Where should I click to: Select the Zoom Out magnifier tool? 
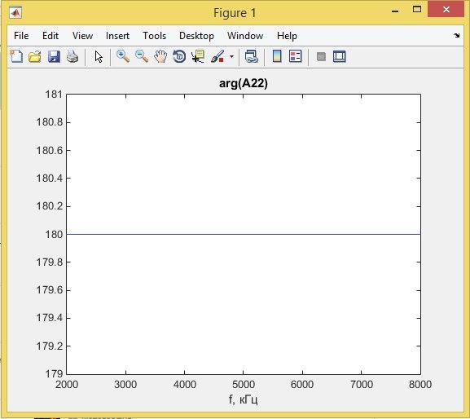[x=142, y=56]
